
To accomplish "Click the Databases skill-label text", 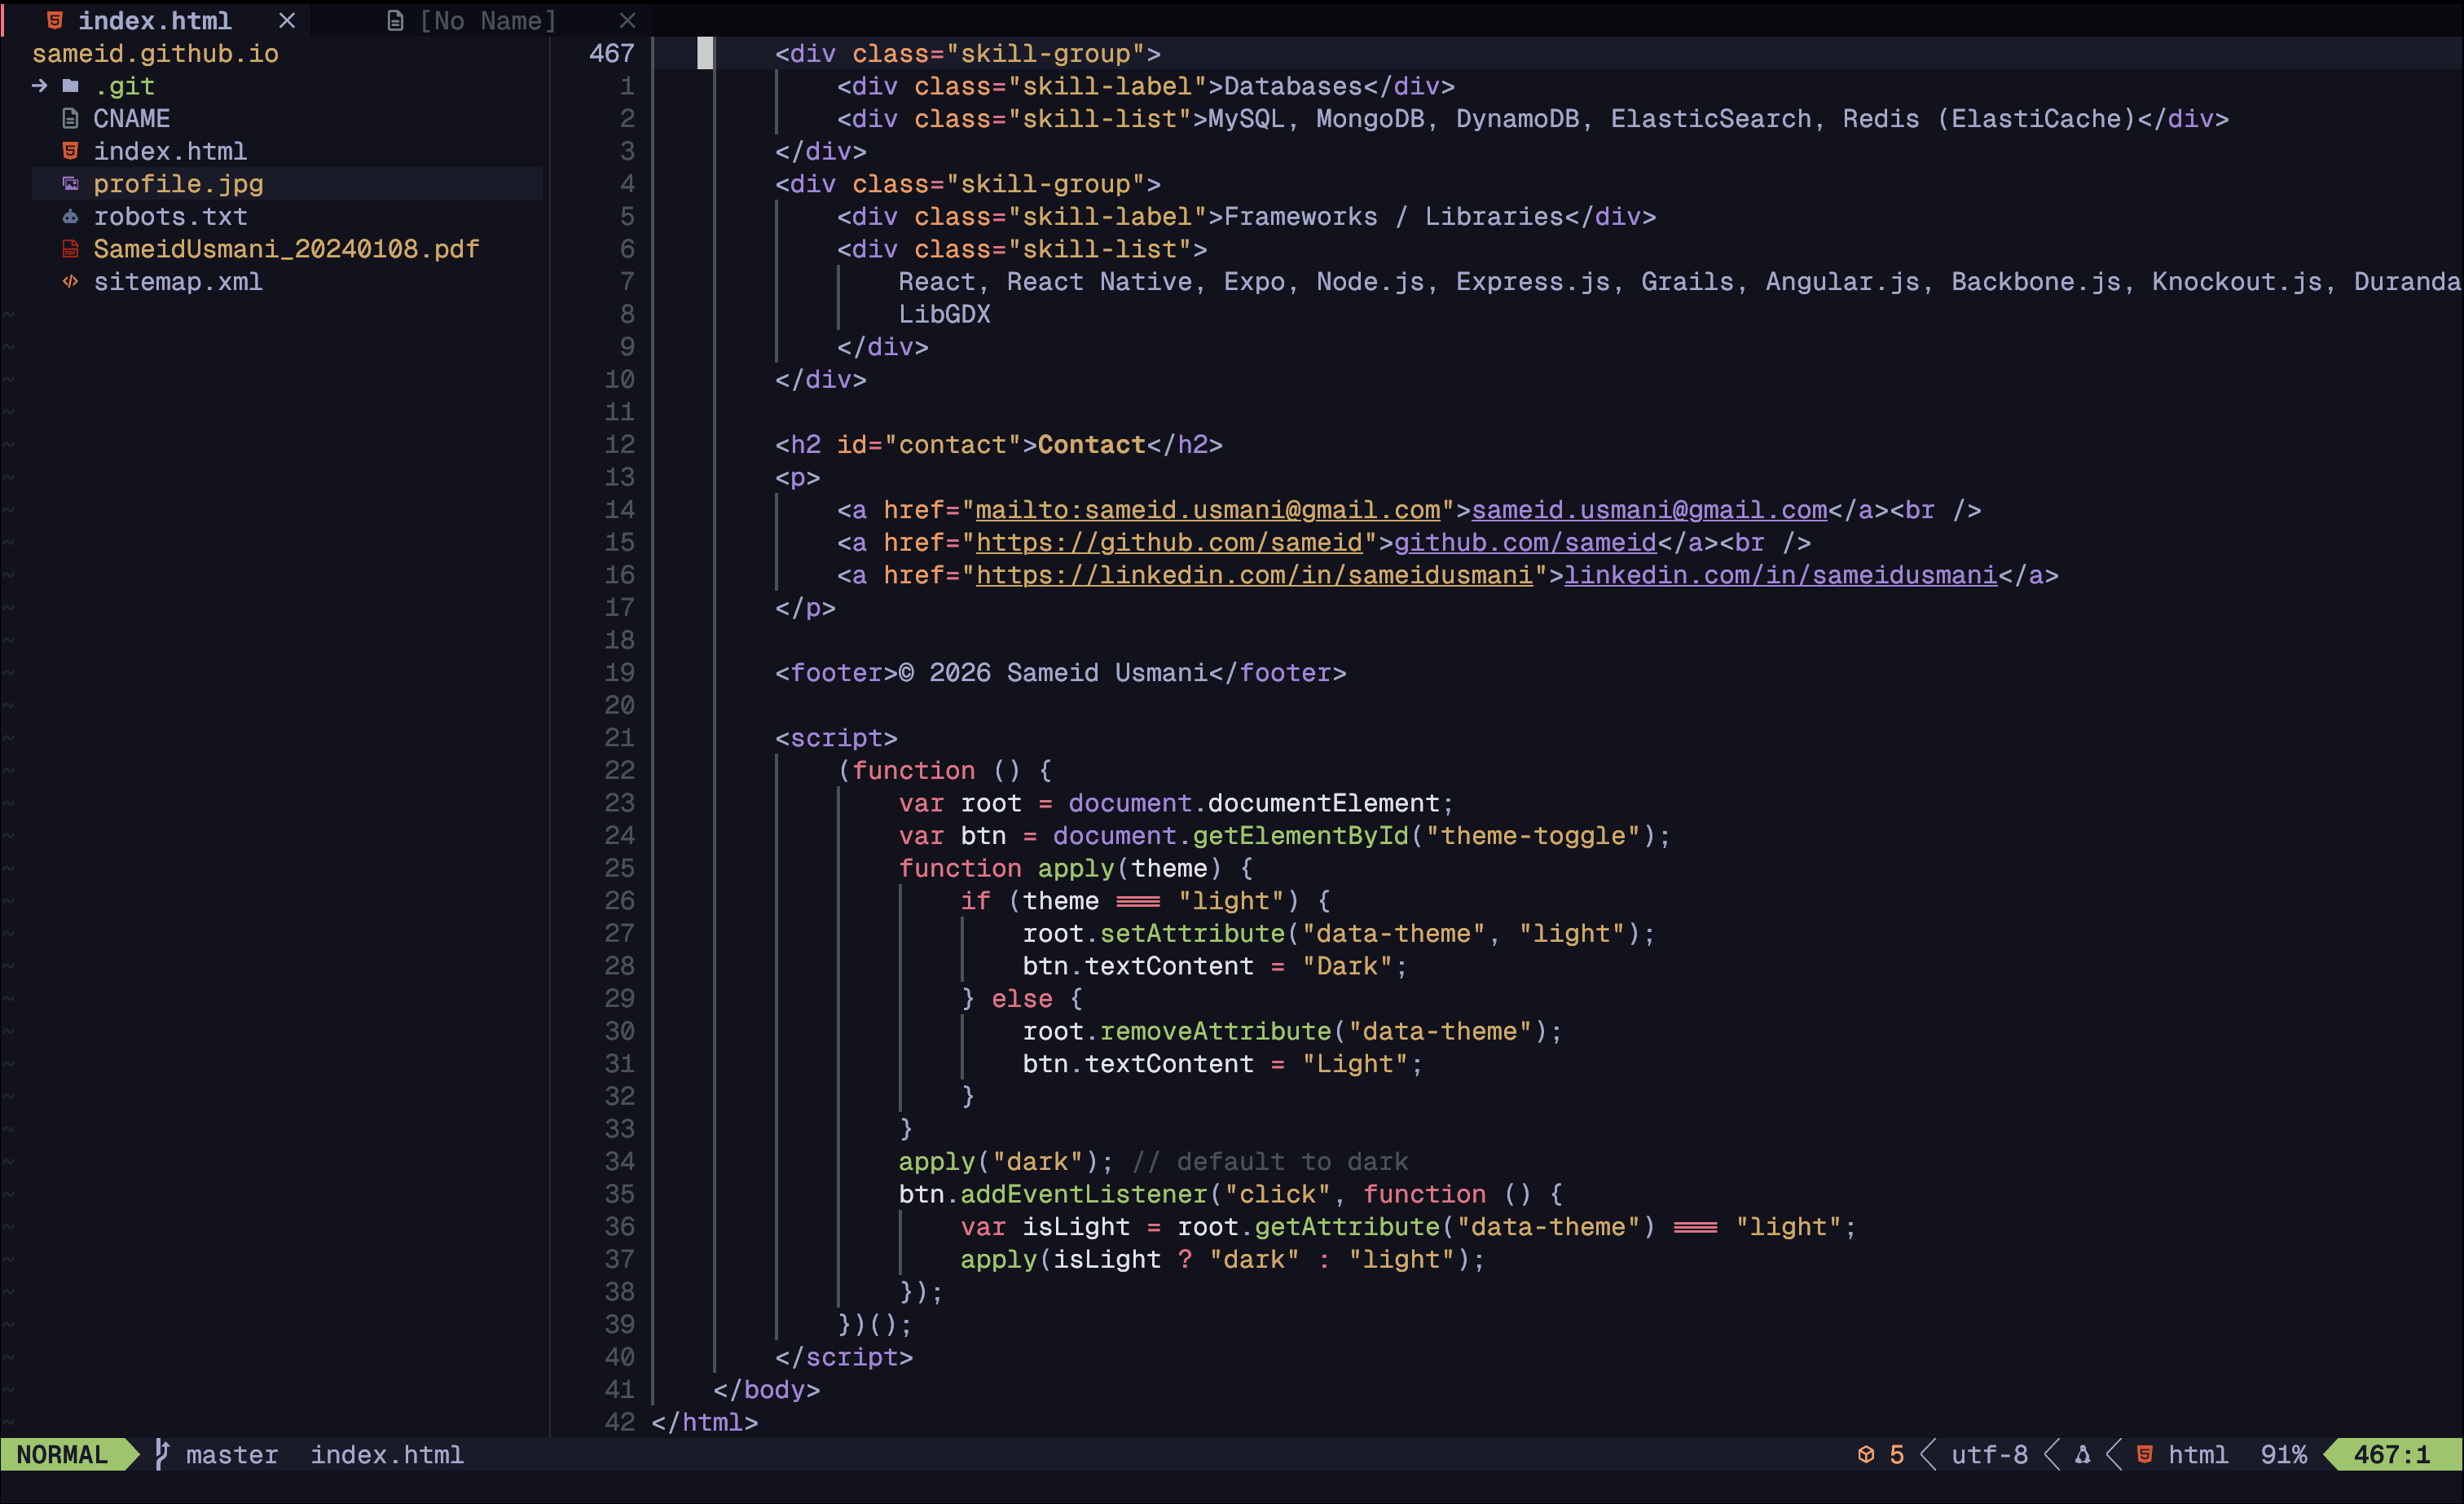I will pos(1293,86).
